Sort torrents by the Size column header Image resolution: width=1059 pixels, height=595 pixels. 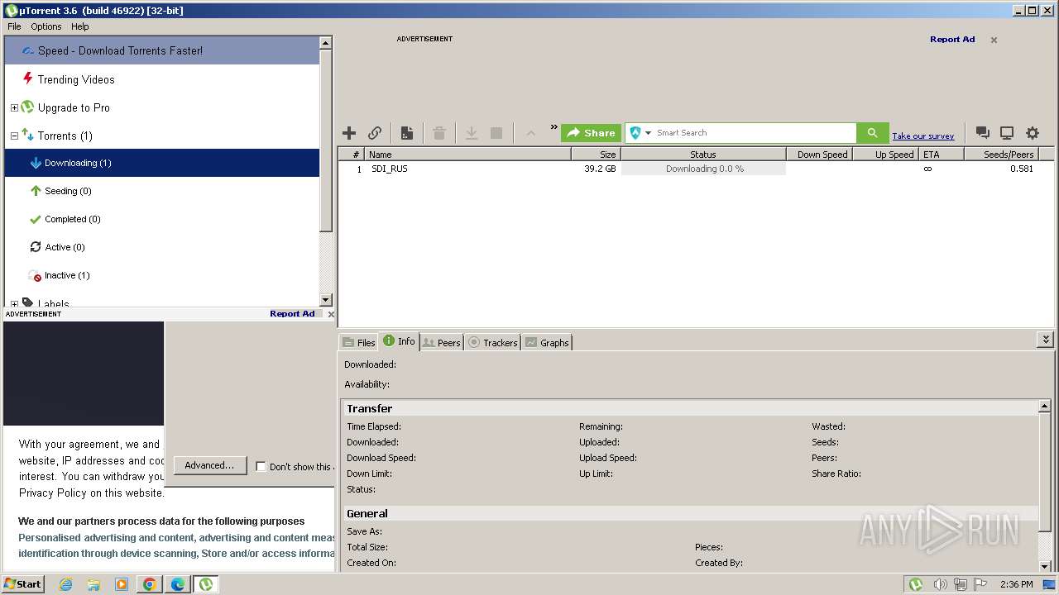596,155
